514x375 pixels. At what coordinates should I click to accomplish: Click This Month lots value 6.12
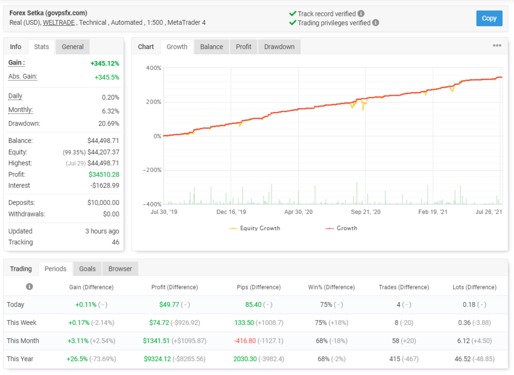463,340
